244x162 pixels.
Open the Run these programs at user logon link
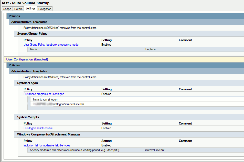tap(44, 94)
